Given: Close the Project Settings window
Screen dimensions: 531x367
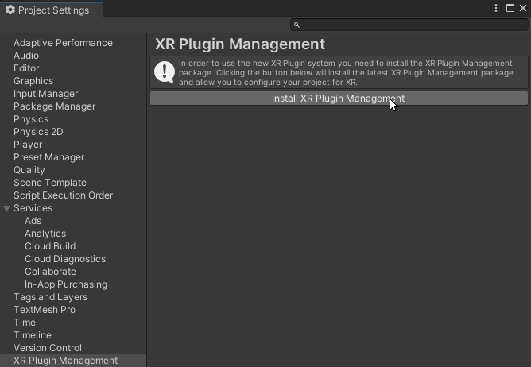Looking at the screenshot, I should point(523,8).
